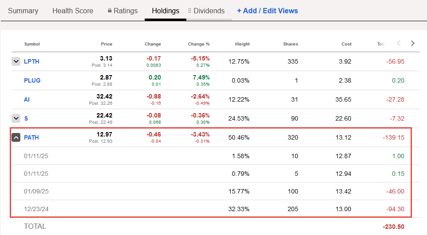Click the left arrow to show previous columns
The width and height of the screenshot is (427, 235).
pos(399,43)
